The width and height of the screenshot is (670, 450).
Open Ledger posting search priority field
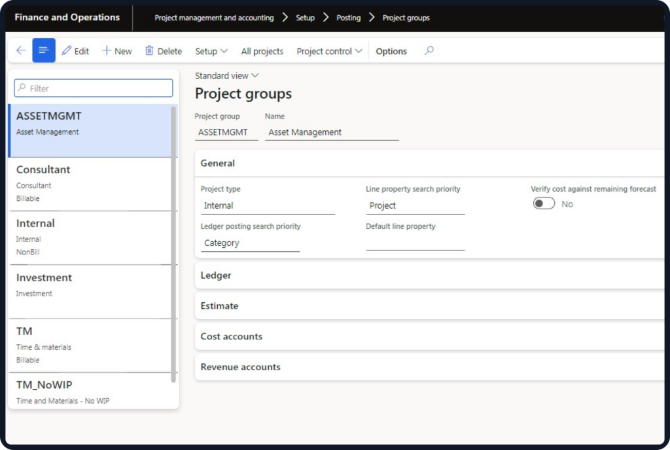pyautogui.click(x=250, y=243)
